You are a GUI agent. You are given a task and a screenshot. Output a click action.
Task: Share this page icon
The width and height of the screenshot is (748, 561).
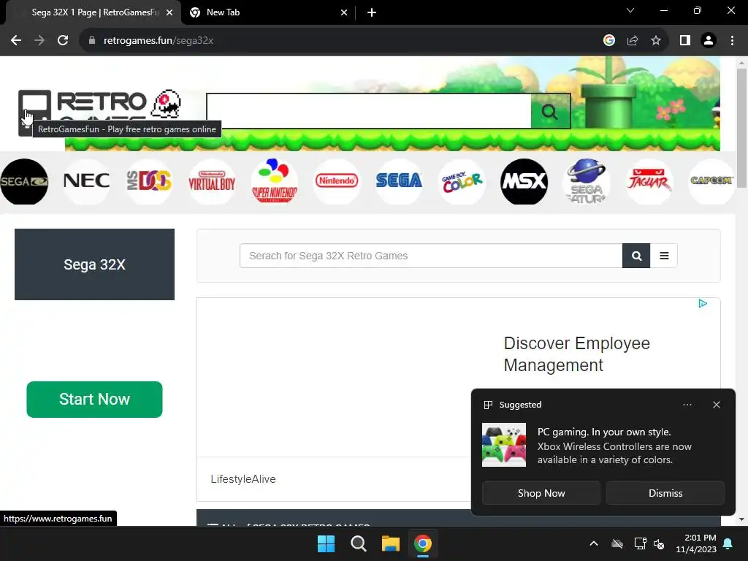[x=633, y=41]
